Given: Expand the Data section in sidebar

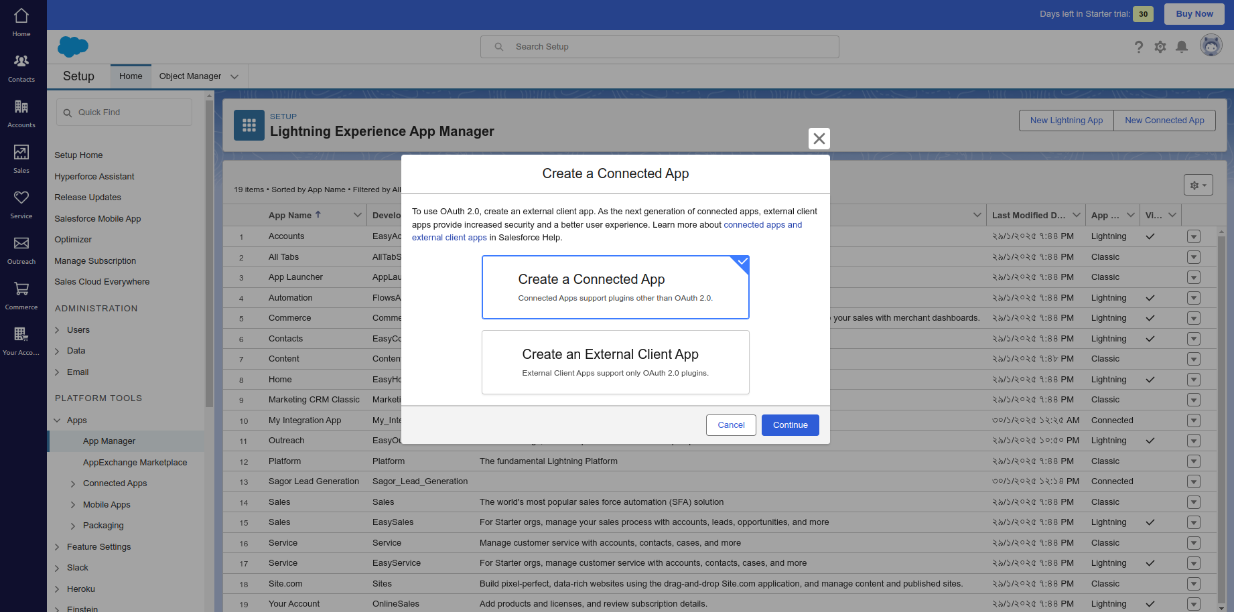Looking at the screenshot, I should coord(57,351).
